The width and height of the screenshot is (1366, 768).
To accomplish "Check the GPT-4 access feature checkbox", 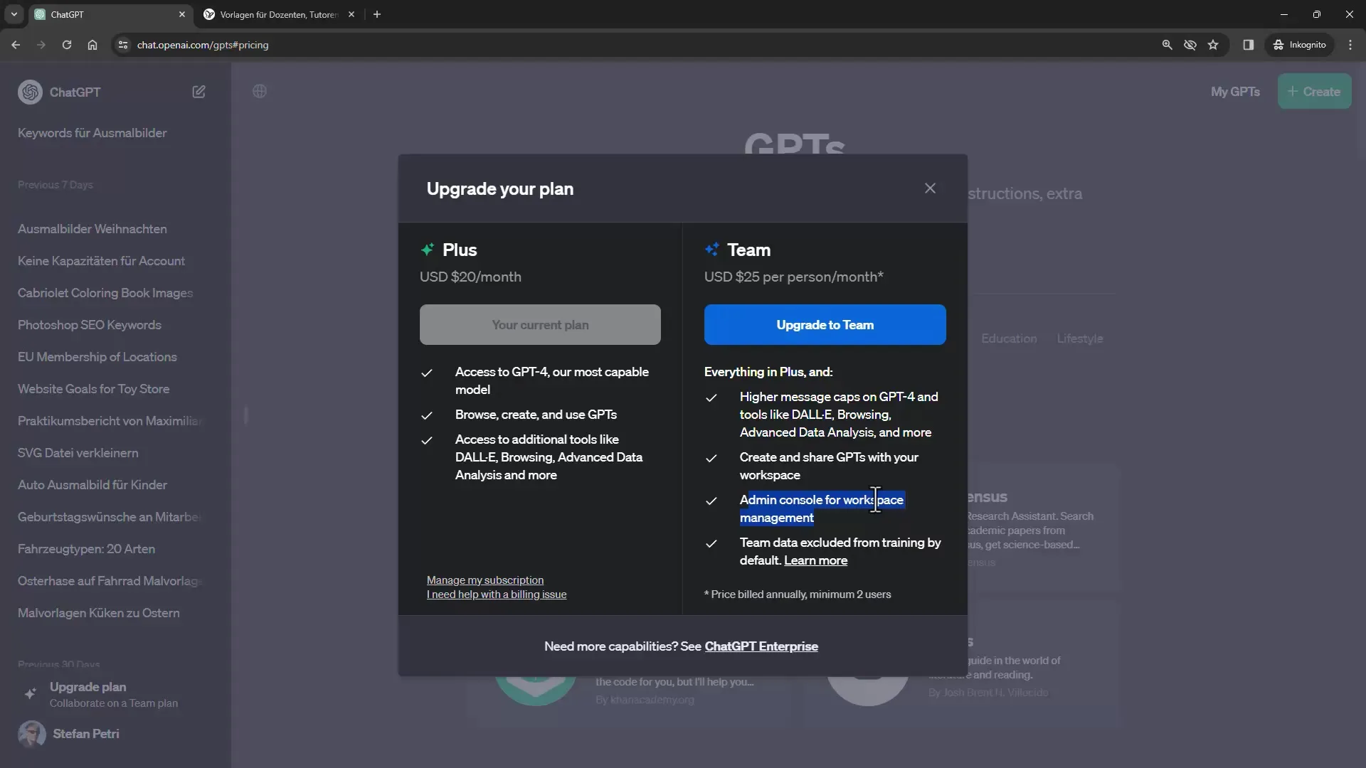I will point(427,371).
